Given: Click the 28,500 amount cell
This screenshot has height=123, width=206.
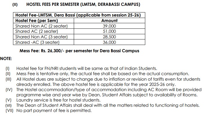Looking at the screenshot, I should [109, 37].
